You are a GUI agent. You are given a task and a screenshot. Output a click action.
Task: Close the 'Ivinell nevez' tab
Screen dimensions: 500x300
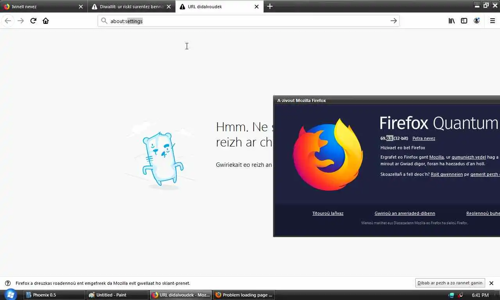[81, 7]
